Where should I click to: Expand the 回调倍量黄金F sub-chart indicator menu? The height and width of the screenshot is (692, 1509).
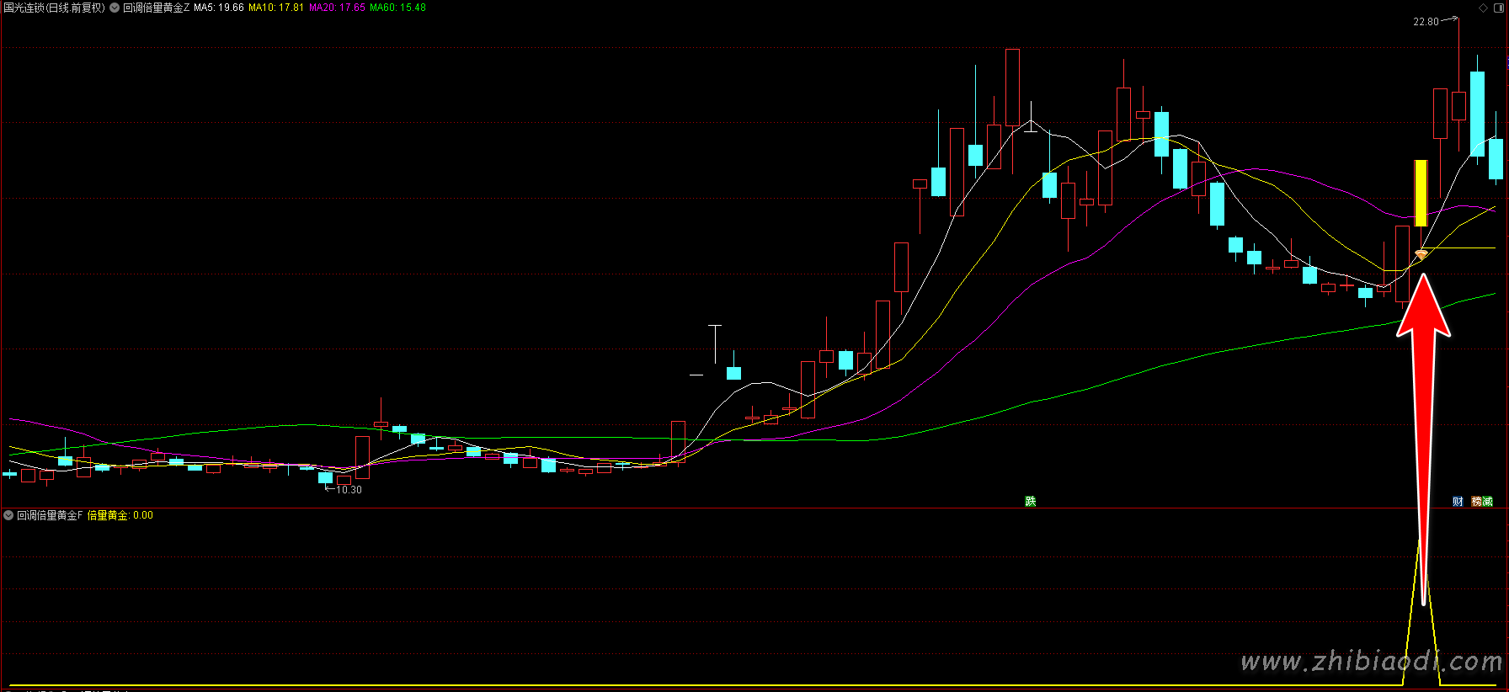(8, 515)
